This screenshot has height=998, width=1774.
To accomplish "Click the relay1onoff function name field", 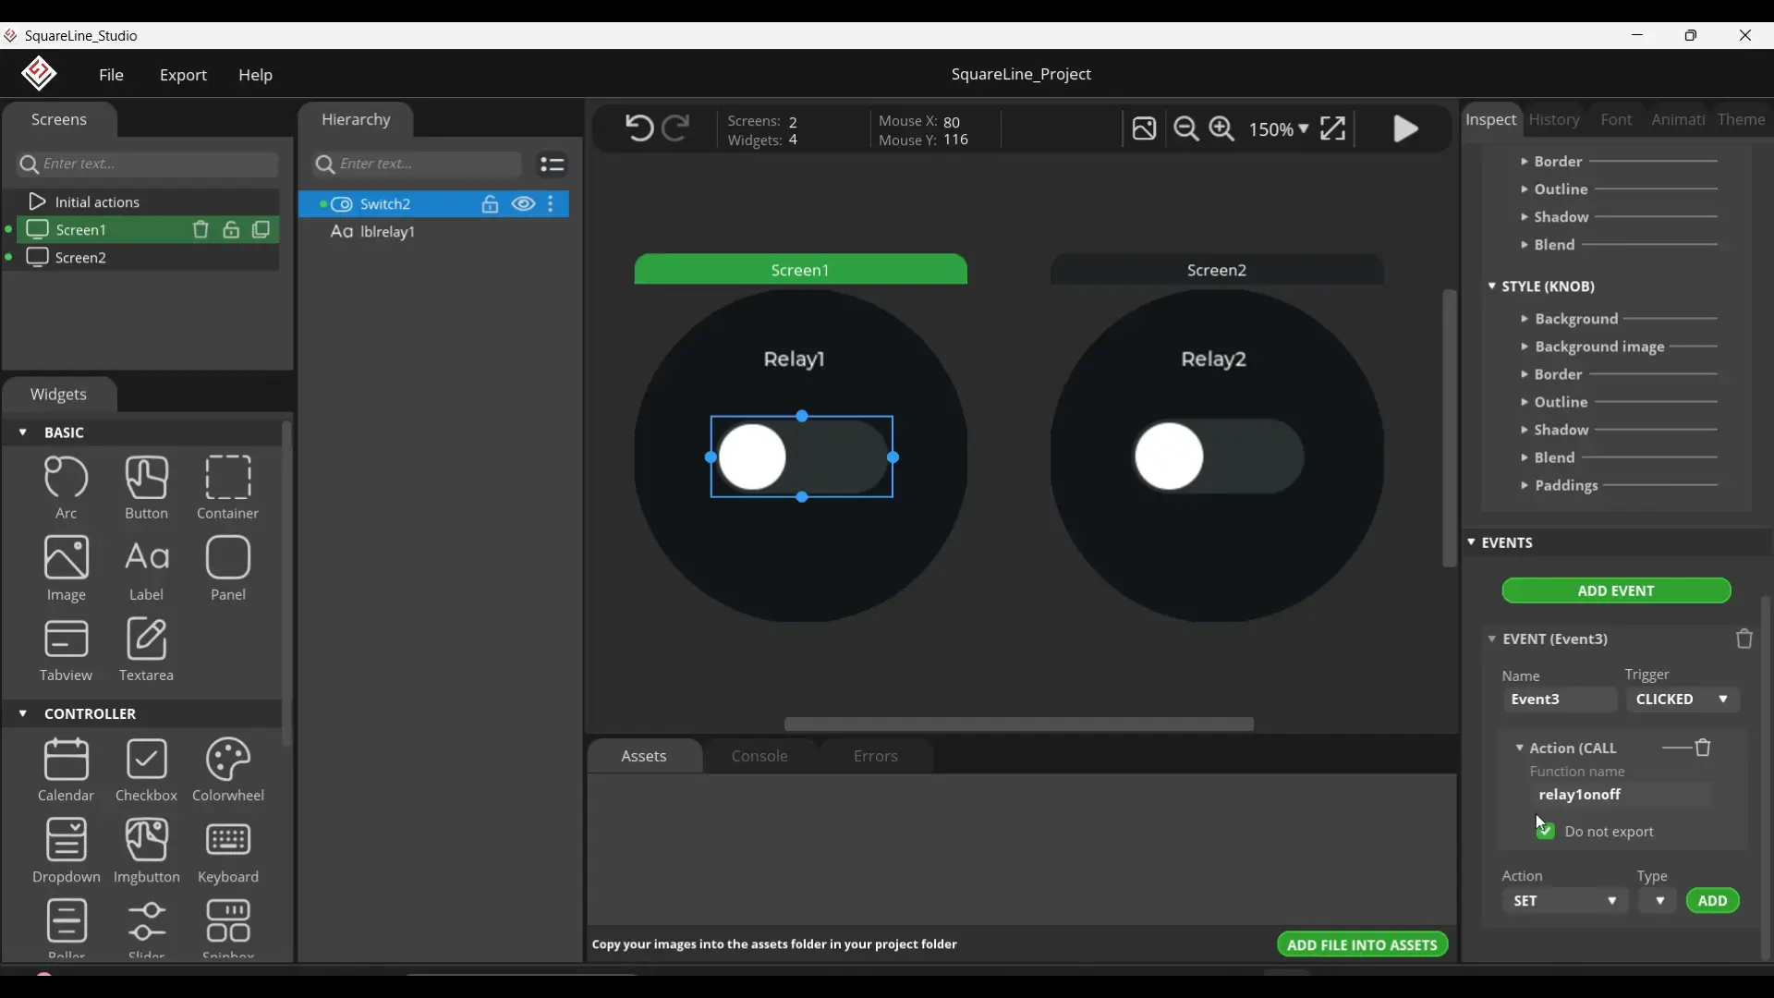I will click(1621, 795).
